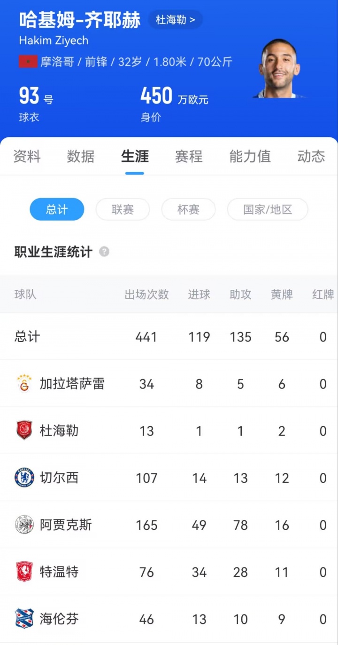
Task: Tap the 450 万欧元 market value
Action: [x=174, y=97]
